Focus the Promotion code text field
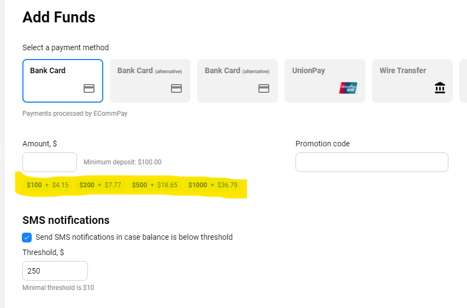467x308 pixels. [372, 162]
